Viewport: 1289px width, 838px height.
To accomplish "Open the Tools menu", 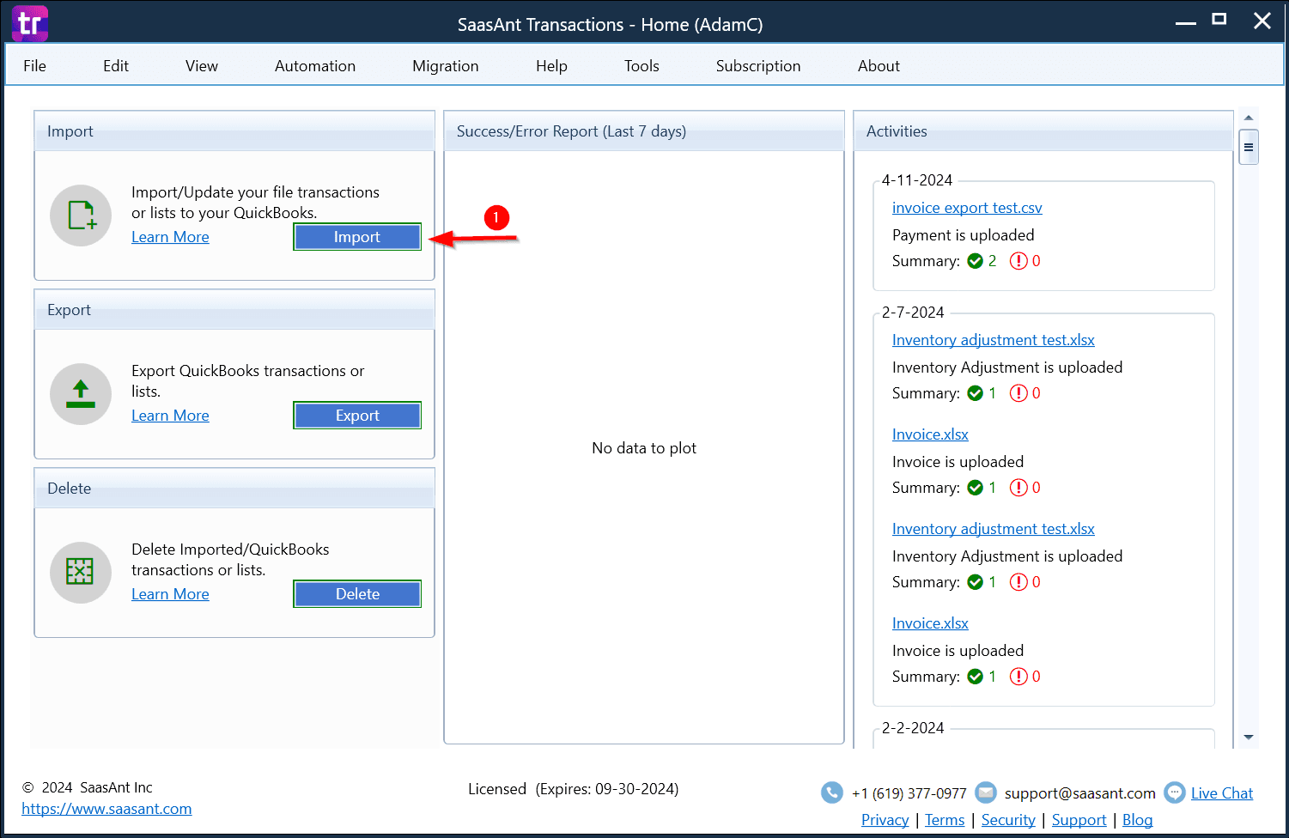I will [x=641, y=66].
